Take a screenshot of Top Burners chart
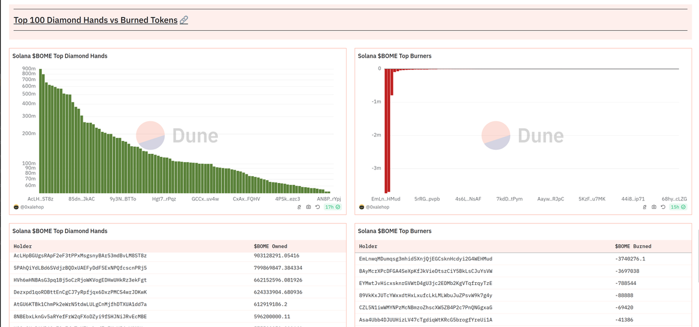The width and height of the screenshot is (699, 327). point(654,207)
